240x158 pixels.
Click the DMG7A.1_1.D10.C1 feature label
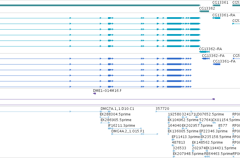(x=117, y=109)
